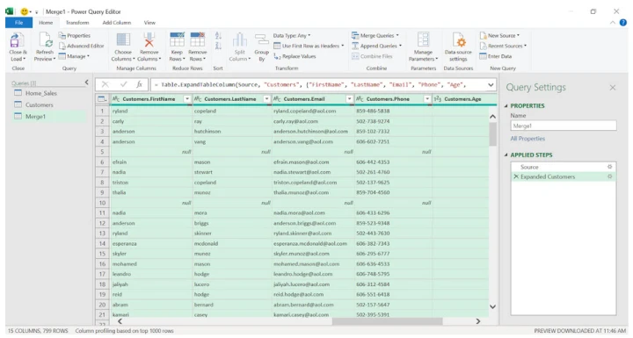The width and height of the screenshot is (633, 338).
Task: Click Refresh Preview icon
Action: [45, 40]
